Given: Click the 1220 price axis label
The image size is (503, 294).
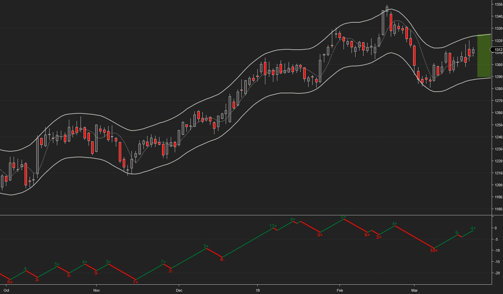Looking at the screenshot, I should tap(498, 161).
